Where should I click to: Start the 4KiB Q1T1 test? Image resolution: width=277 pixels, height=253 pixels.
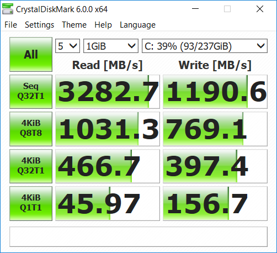[x=31, y=203]
